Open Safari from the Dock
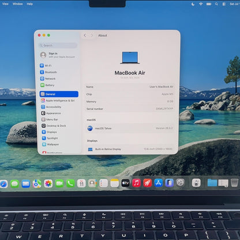Viewport: 240px width, 240px height. 3,184
